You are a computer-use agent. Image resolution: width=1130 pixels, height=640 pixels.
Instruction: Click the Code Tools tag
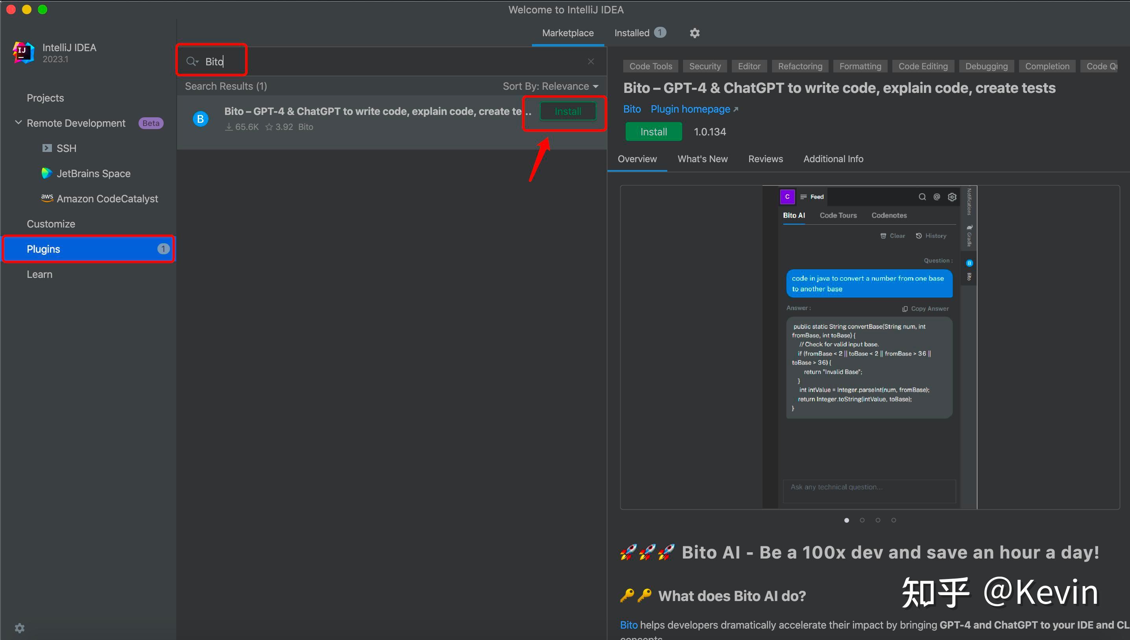pyautogui.click(x=650, y=67)
